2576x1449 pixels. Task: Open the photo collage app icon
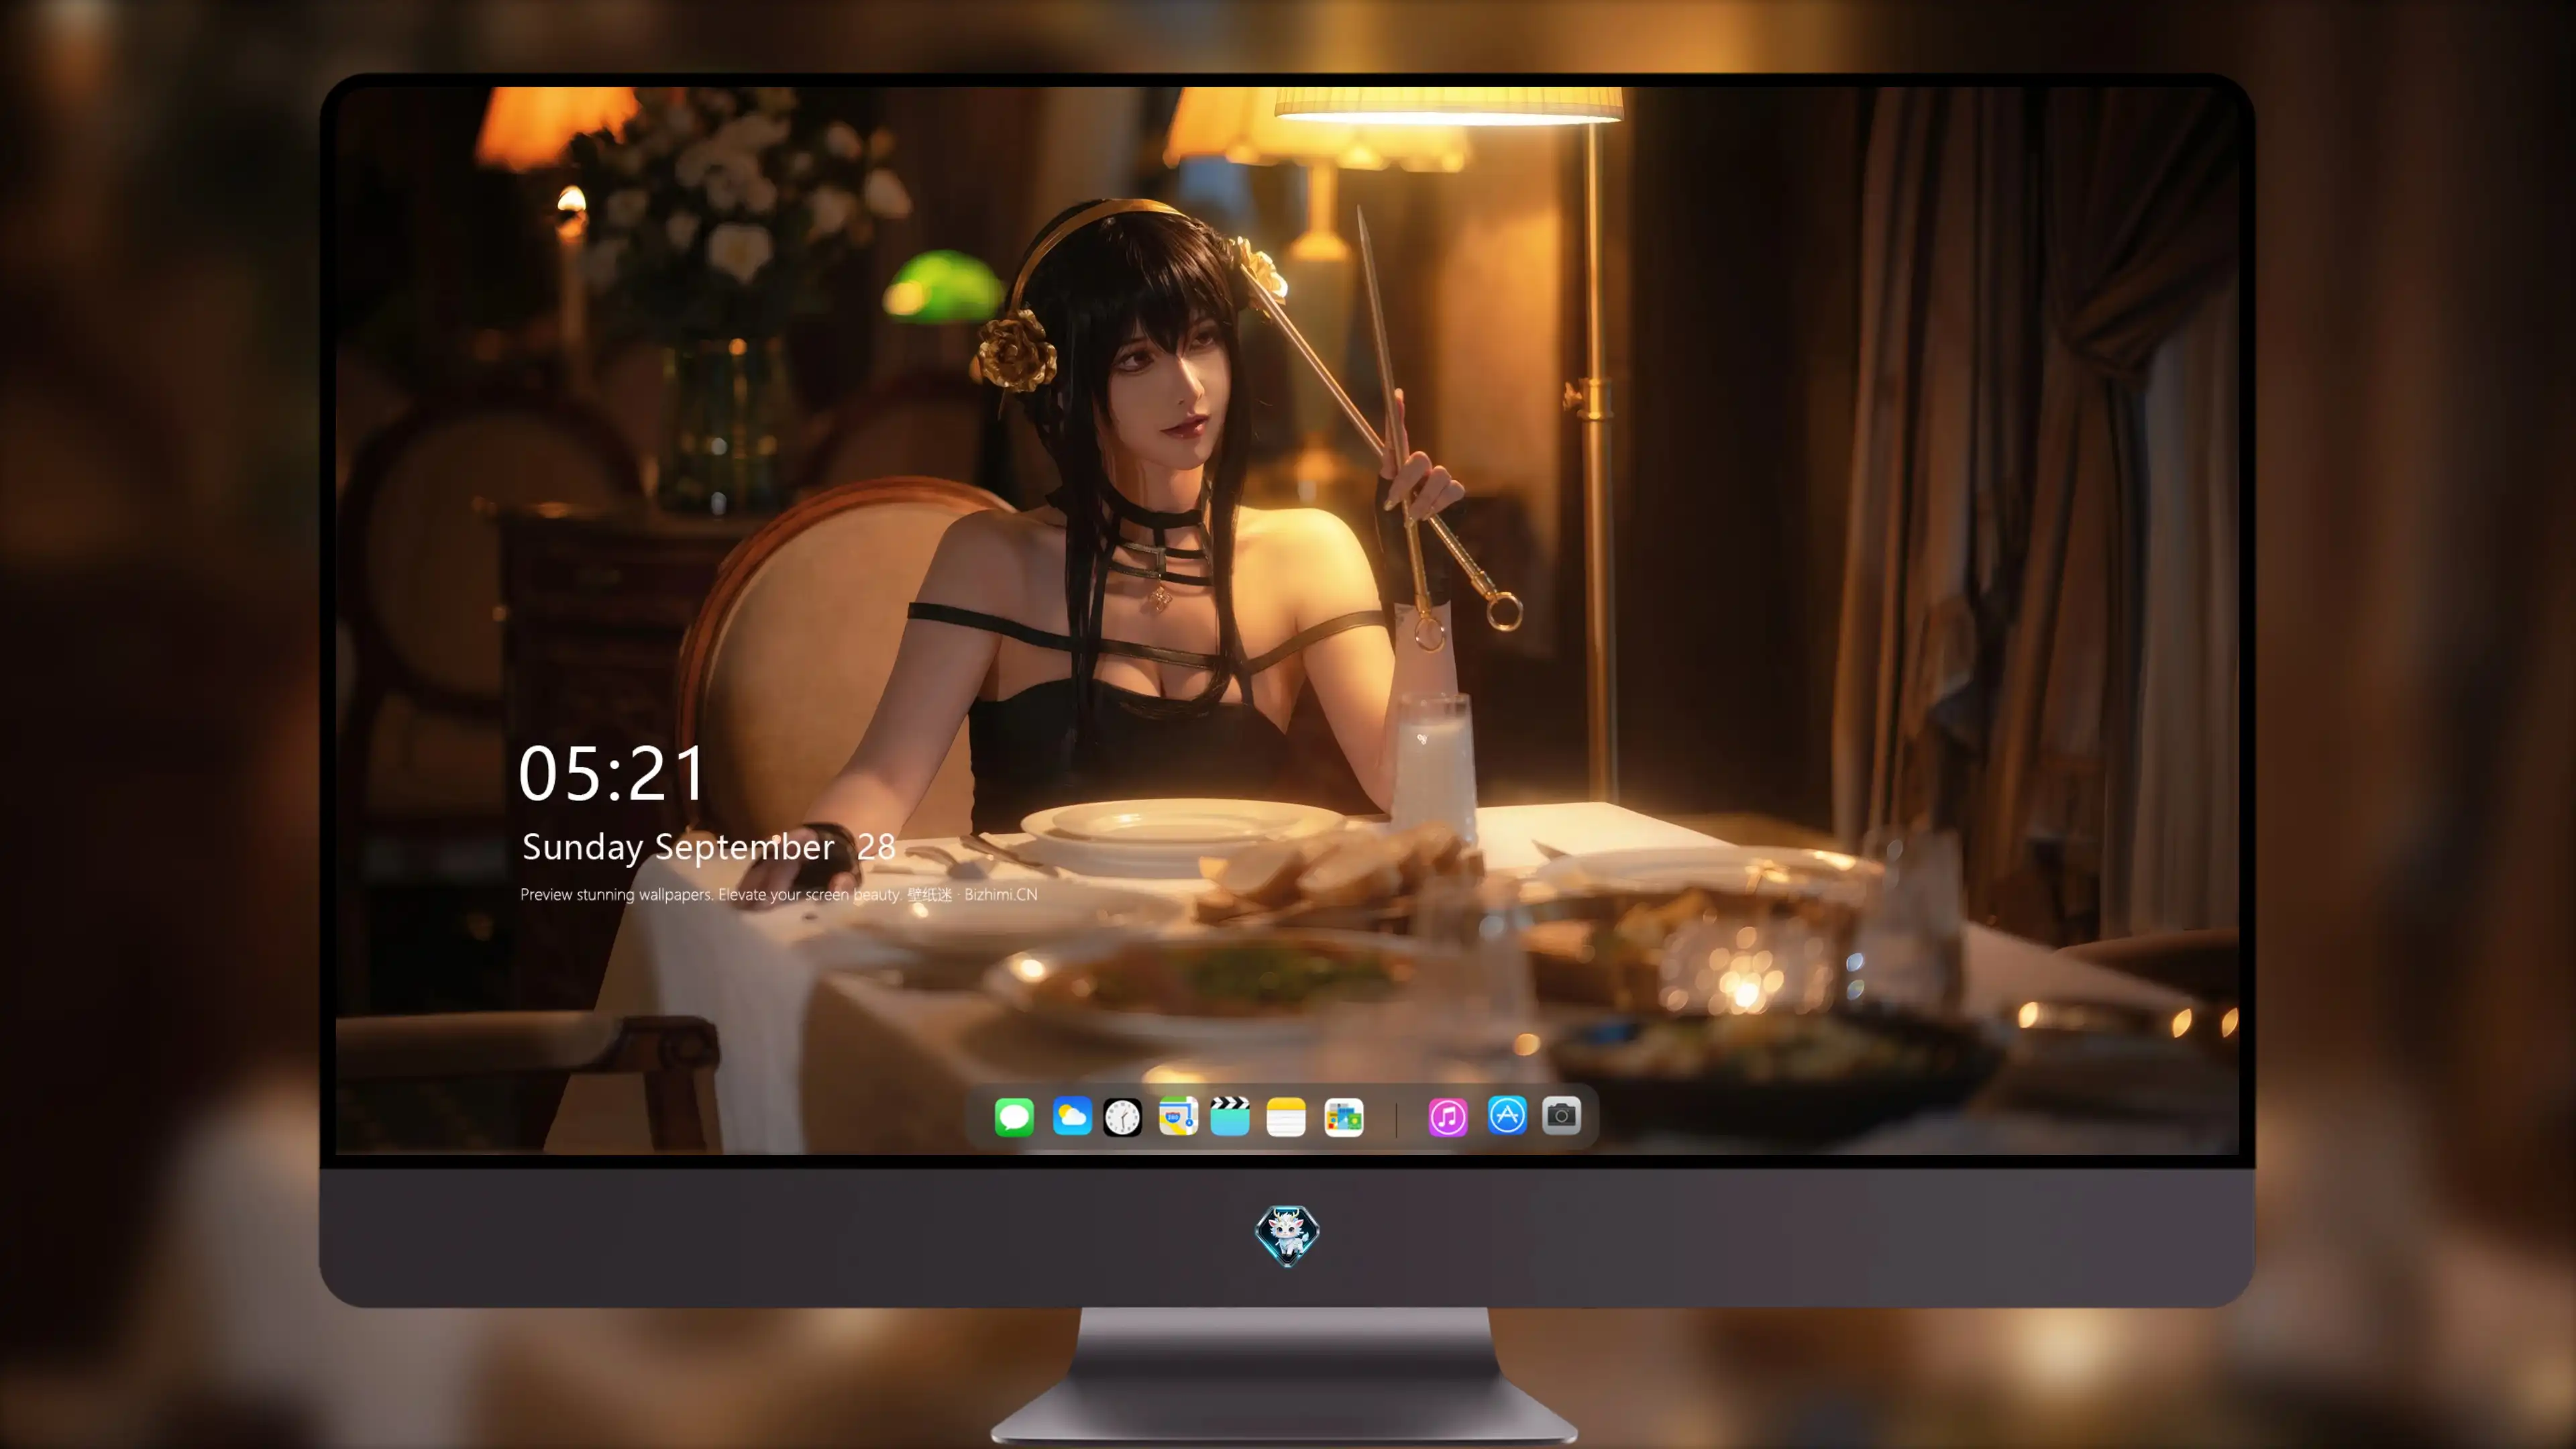(x=1343, y=1116)
